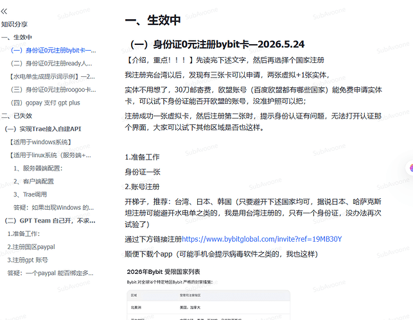Click the 2.账号注册 line in document
The width and height of the screenshot is (413, 320).
tap(142, 187)
